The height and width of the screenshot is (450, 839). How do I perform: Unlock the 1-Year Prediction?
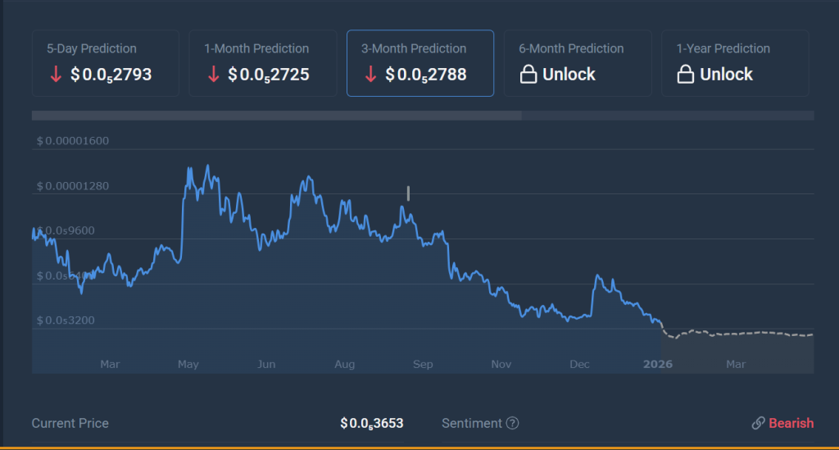click(734, 63)
